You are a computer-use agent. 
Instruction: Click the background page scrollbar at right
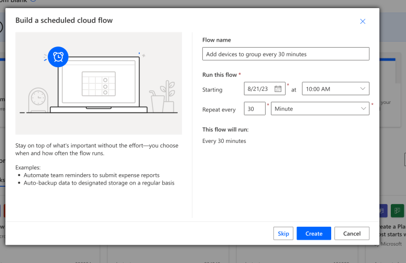405,159
